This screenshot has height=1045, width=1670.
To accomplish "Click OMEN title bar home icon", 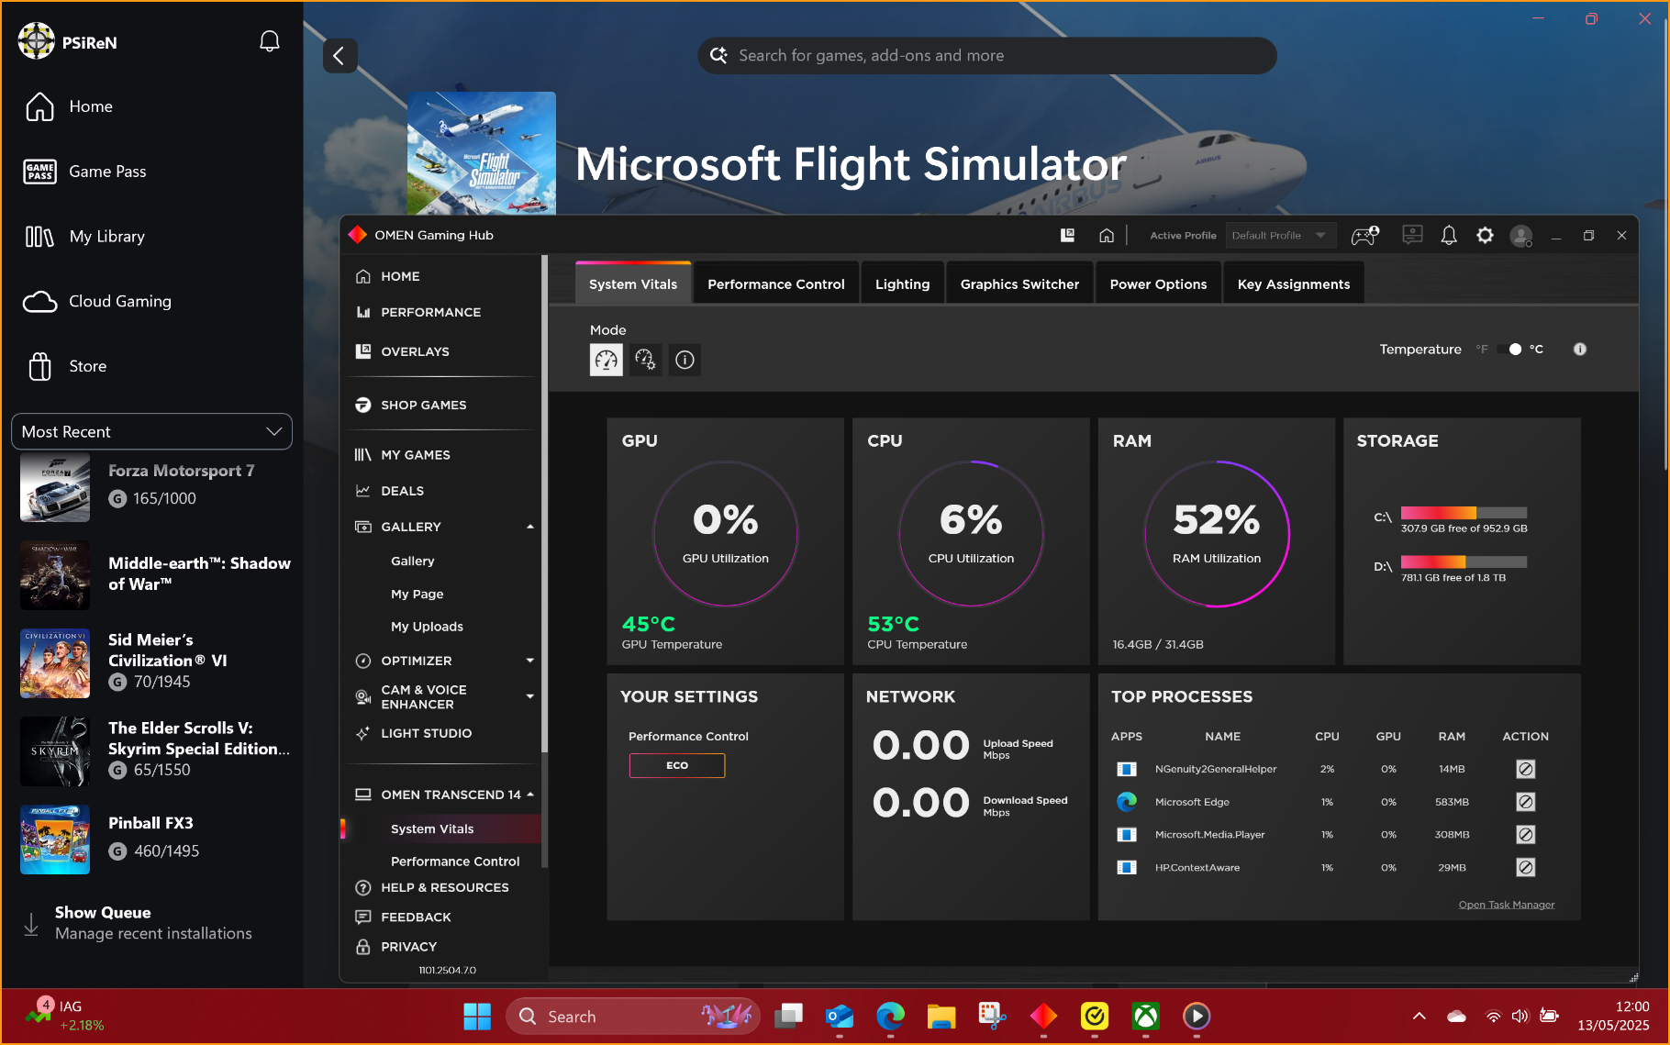I will pyautogui.click(x=1107, y=236).
